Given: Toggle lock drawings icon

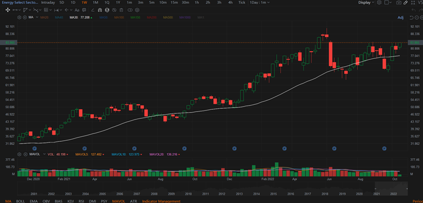Looking at the screenshot, I should pyautogui.click(x=107, y=10).
